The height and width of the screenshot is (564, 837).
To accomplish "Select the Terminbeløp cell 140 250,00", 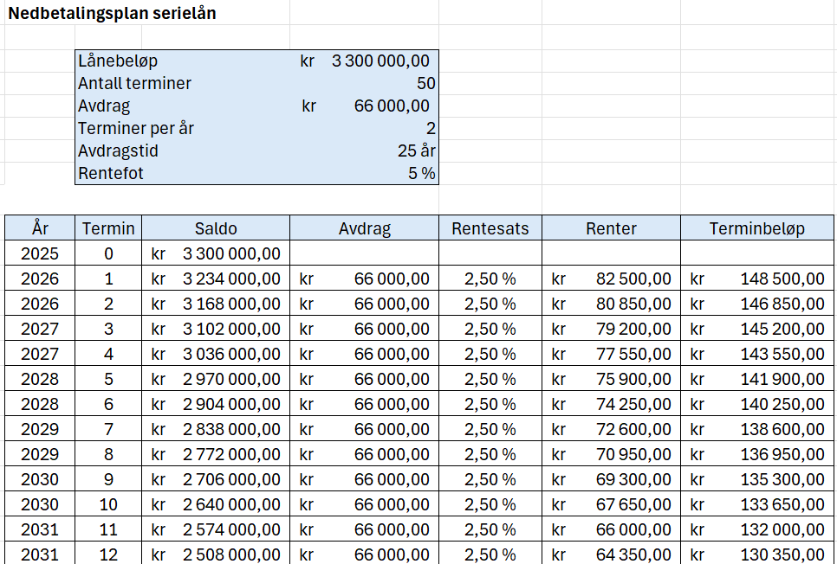I will click(x=757, y=404).
